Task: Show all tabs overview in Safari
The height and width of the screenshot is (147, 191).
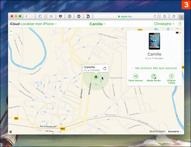Action: (x=174, y=16)
